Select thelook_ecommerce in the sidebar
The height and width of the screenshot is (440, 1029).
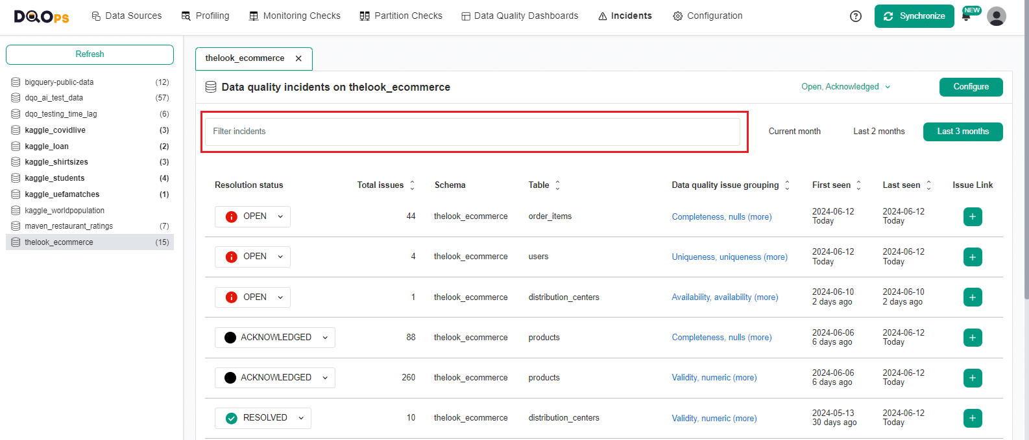90,242
